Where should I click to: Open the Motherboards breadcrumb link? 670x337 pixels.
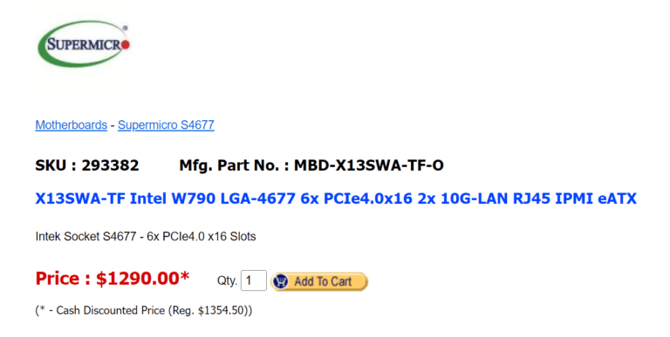point(71,125)
